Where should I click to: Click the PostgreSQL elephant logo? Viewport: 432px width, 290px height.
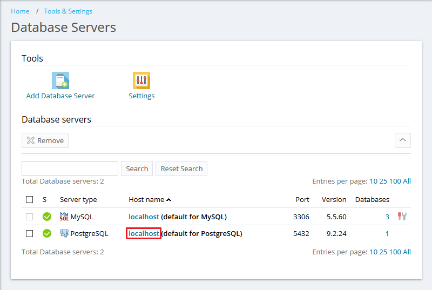[x=64, y=234]
